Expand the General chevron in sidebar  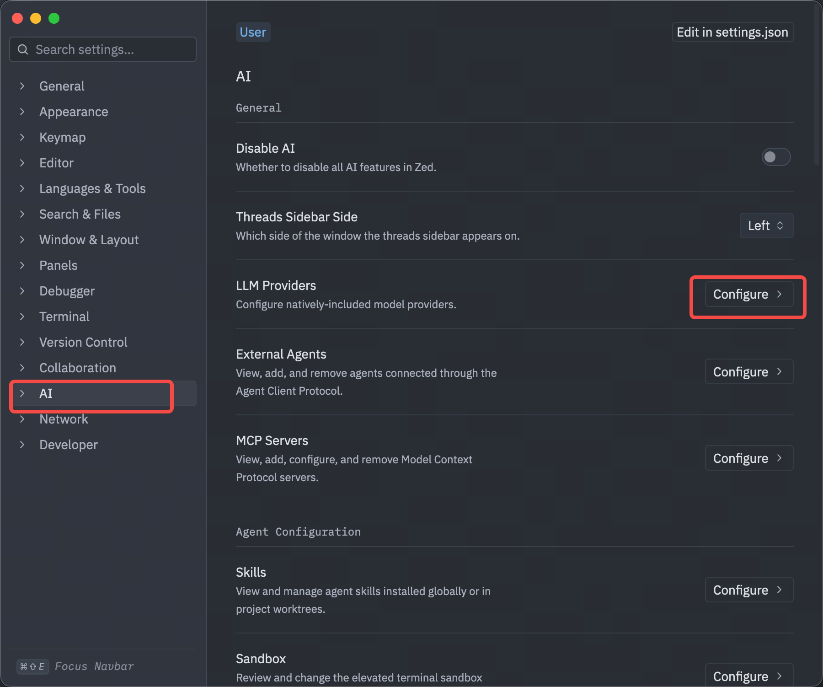pyautogui.click(x=22, y=86)
